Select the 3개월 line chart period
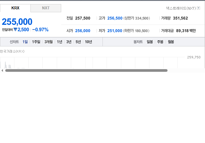 [x=49, y=42]
